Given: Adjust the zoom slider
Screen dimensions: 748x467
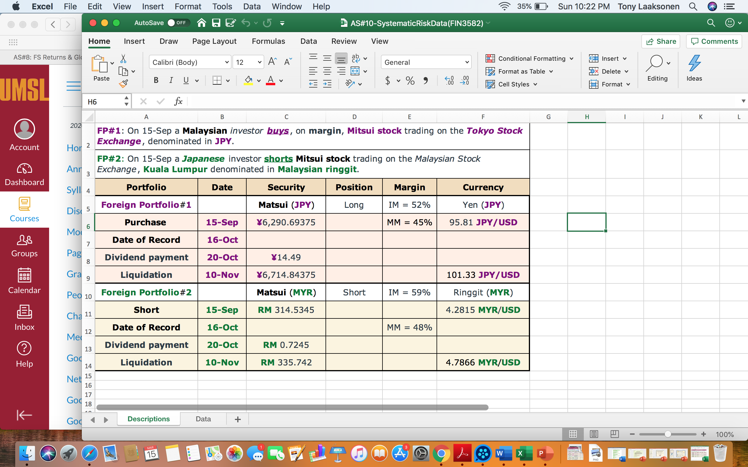Looking at the screenshot, I should pyautogui.click(x=668, y=434).
